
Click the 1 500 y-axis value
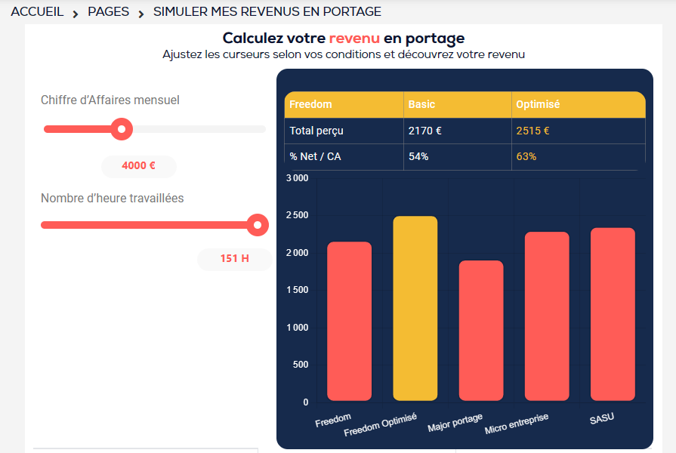click(x=297, y=290)
